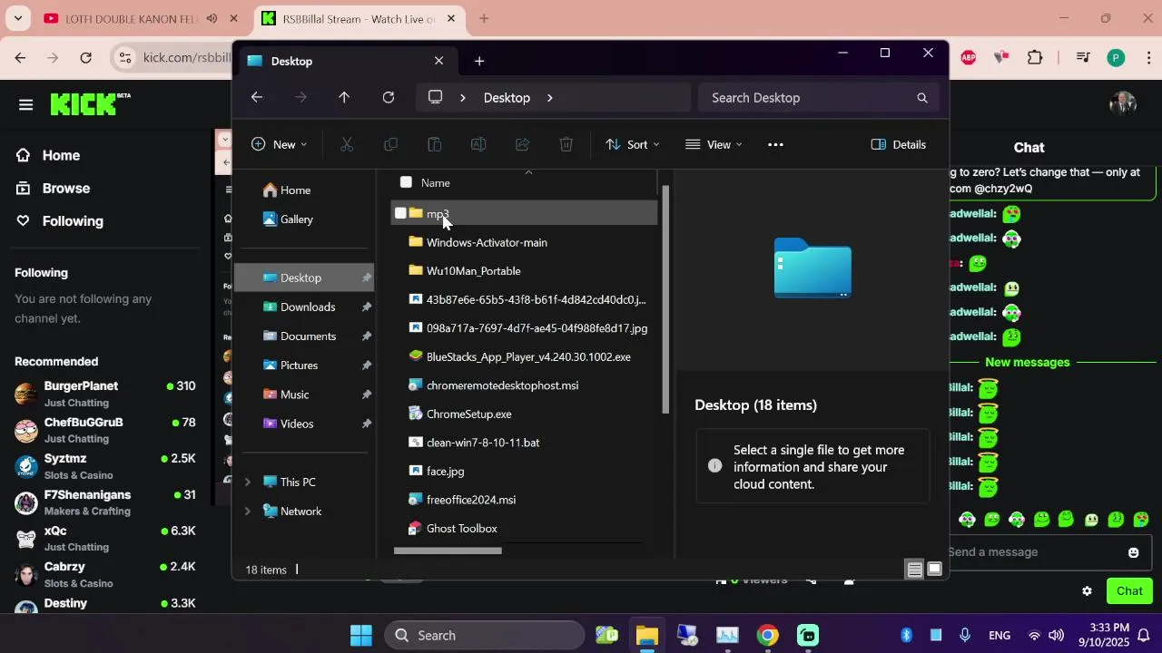Click the vertical scrollbar in file list
The image size is (1162, 653).
(x=665, y=299)
